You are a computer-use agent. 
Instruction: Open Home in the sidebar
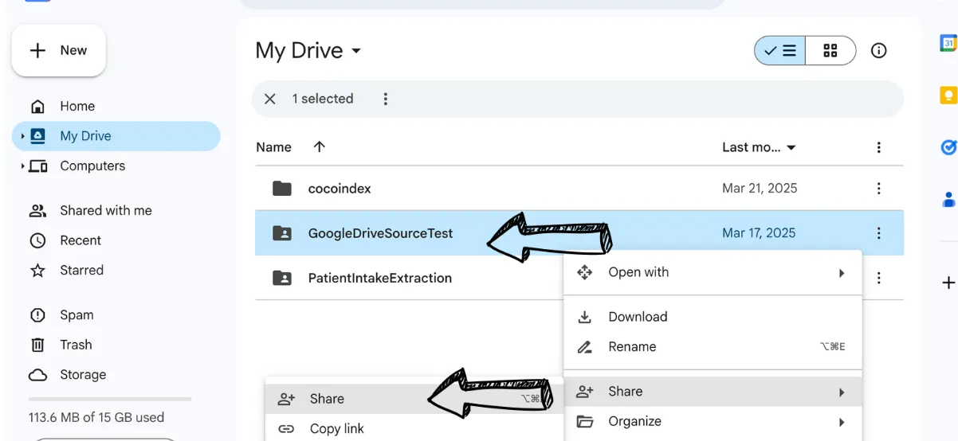coord(77,106)
